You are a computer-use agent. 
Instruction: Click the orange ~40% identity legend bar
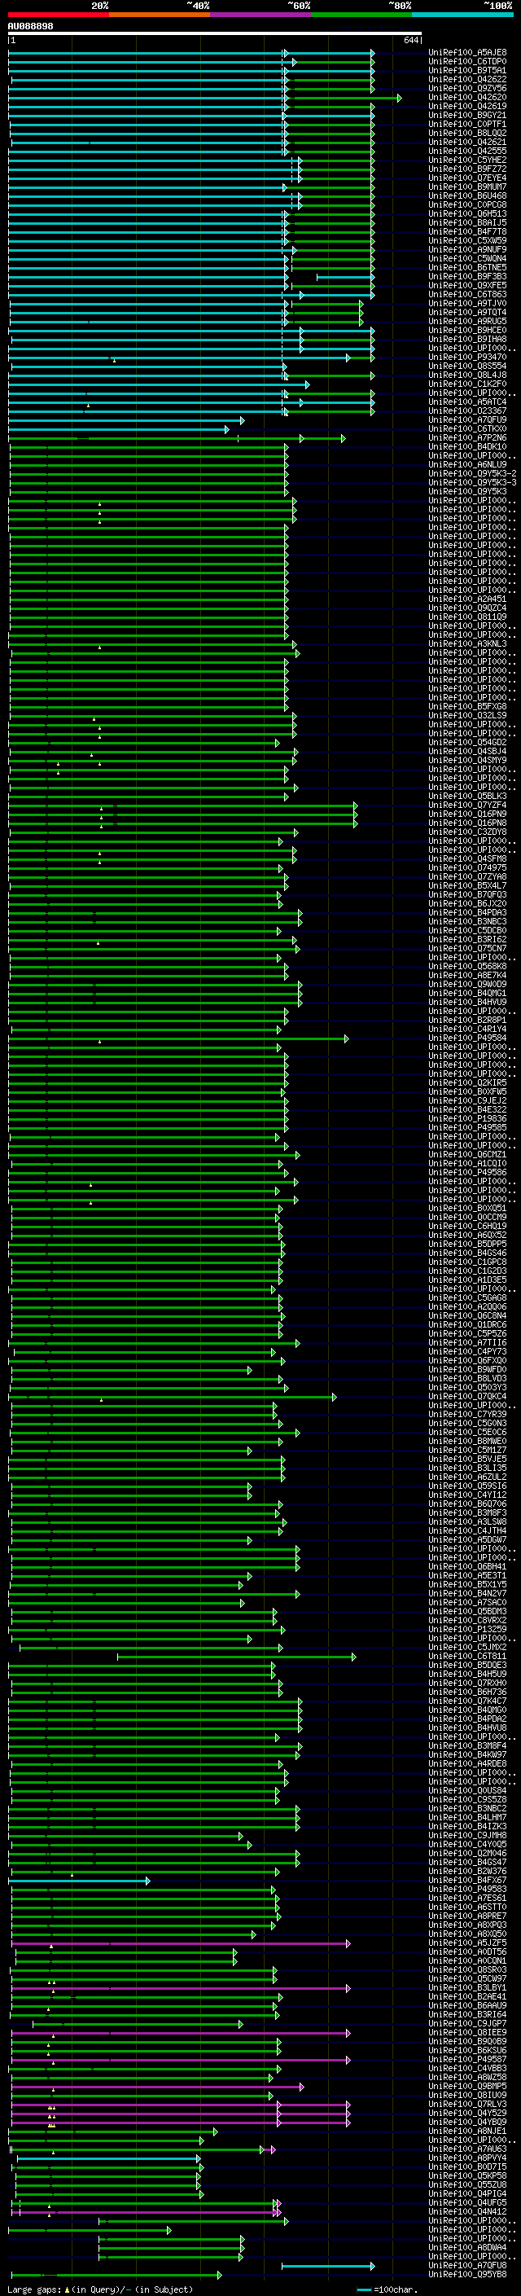160,15
